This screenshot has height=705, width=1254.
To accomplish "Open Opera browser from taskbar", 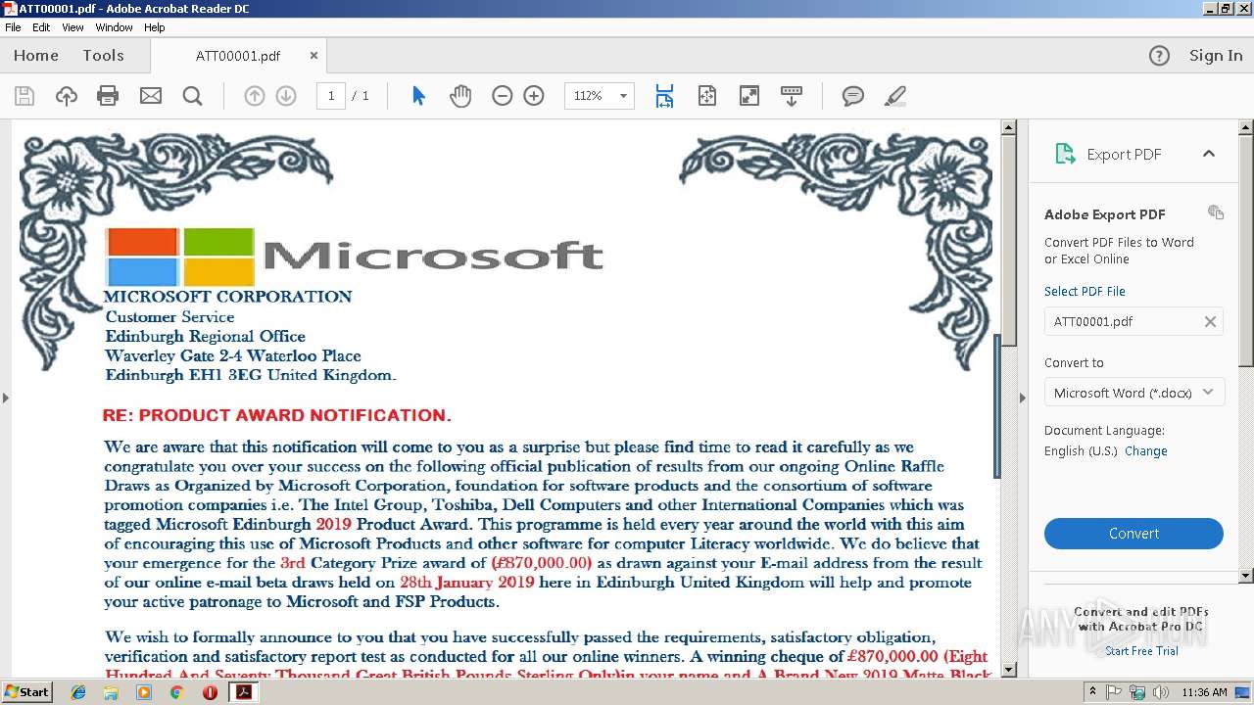I will pos(209,692).
